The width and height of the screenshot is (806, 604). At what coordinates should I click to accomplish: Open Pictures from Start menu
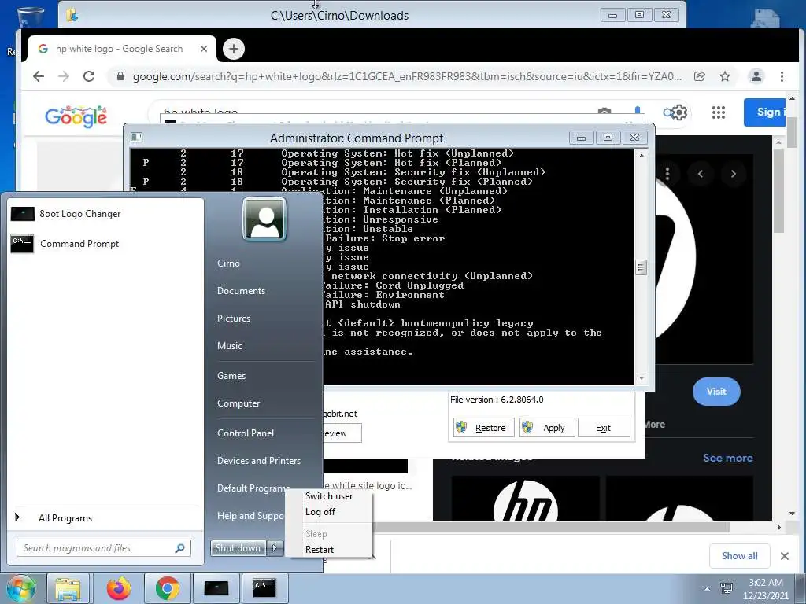[x=233, y=319]
